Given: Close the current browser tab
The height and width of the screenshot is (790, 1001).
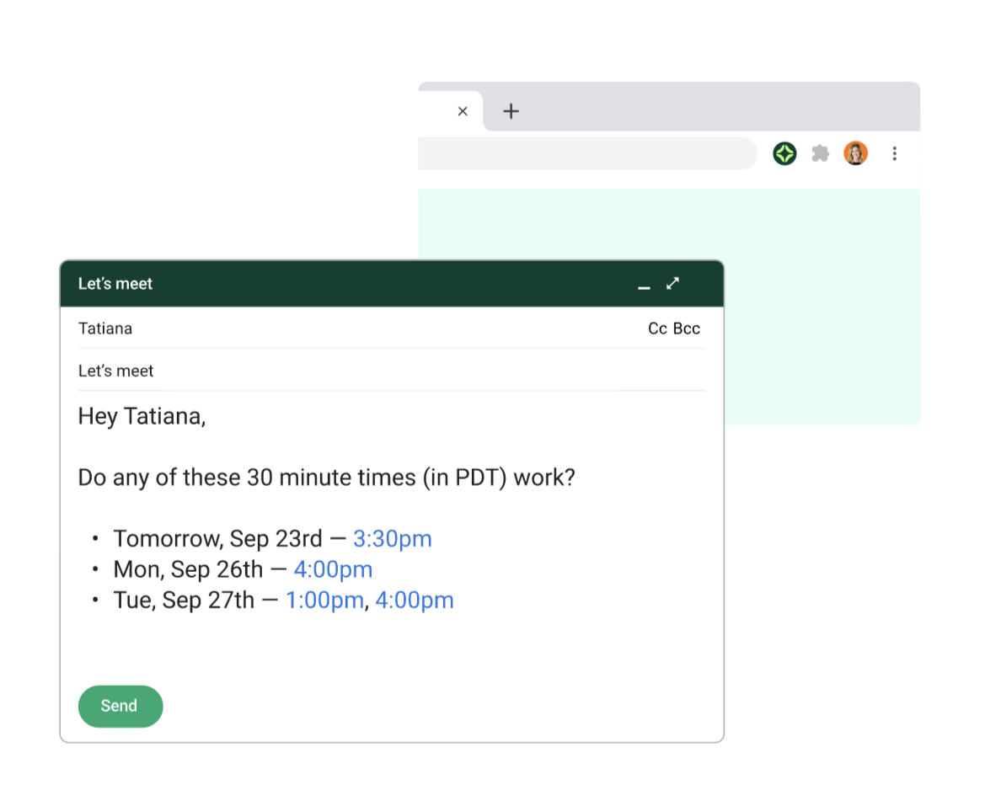Looking at the screenshot, I should tap(463, 111).
